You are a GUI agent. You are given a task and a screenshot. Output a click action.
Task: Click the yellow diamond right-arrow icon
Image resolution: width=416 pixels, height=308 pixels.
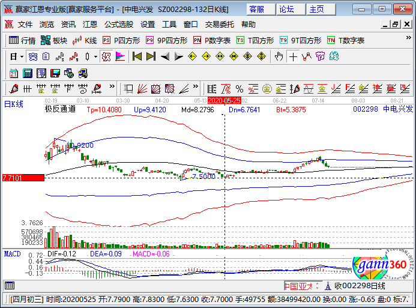pos(206,56)
